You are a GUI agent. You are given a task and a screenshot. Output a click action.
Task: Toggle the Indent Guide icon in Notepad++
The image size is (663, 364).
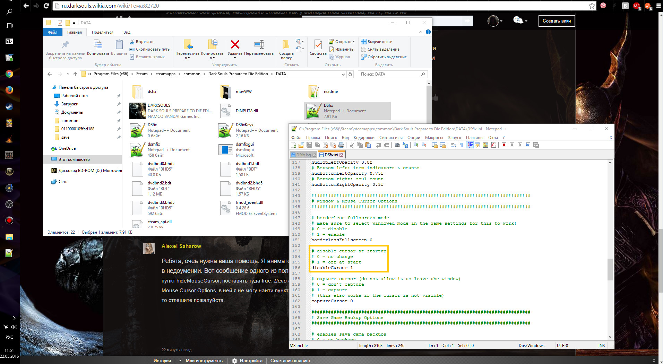click(470, 145)
